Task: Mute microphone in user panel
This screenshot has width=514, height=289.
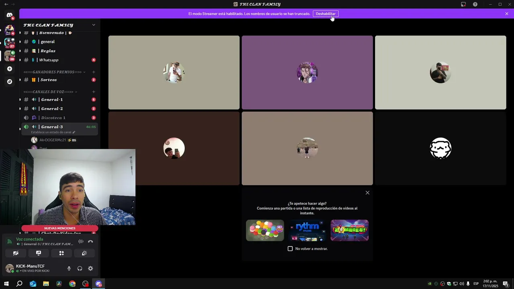Action: tap(69, 269)
